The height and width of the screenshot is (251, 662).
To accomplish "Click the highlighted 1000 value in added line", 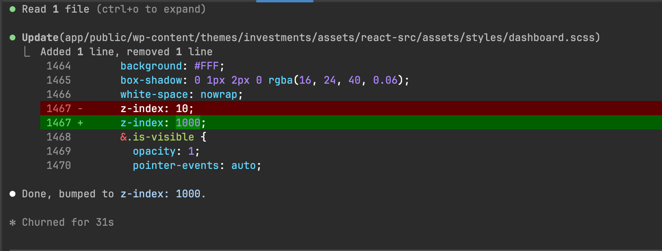I will [x=188, y=123].
